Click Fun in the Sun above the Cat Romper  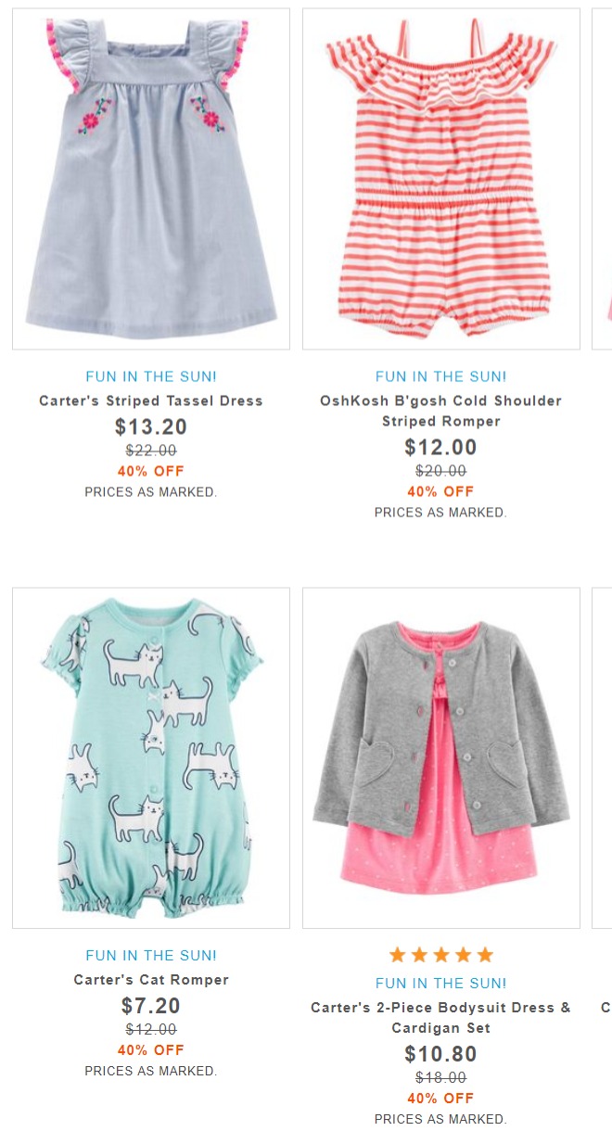[151, 956]
